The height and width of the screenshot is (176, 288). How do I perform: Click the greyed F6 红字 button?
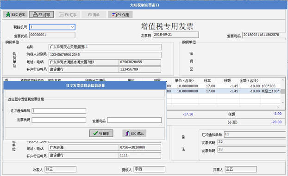tap(68, 14)
